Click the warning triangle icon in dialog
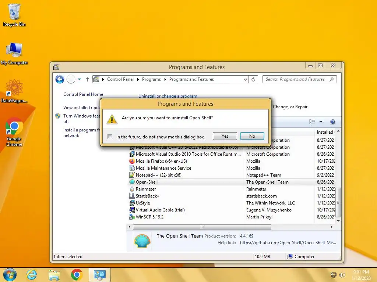Screen dimensions: 377x282 [x=112, y=119]
